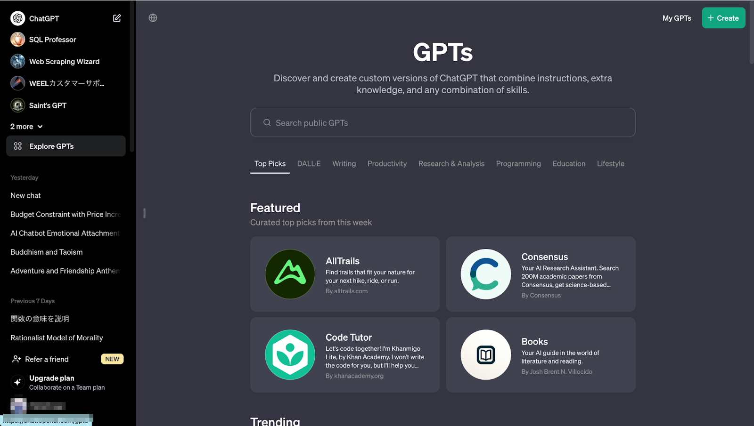Click the WEEL customer support GPT avatar

pyautogui.click(x=18, y=83)
